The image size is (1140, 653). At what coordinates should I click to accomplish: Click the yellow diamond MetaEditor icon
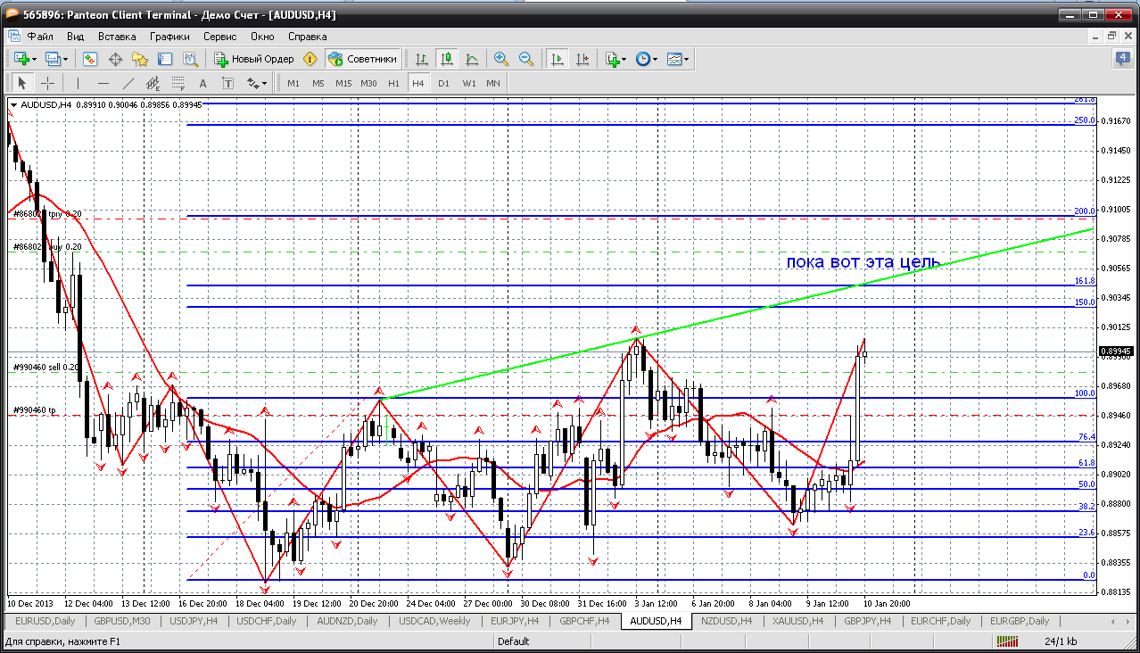tap(310, 59)
